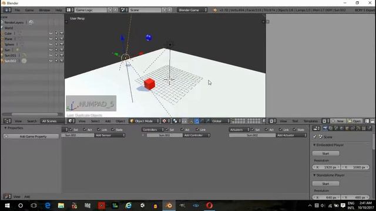Open Opera browser from the taskbar

209,206
